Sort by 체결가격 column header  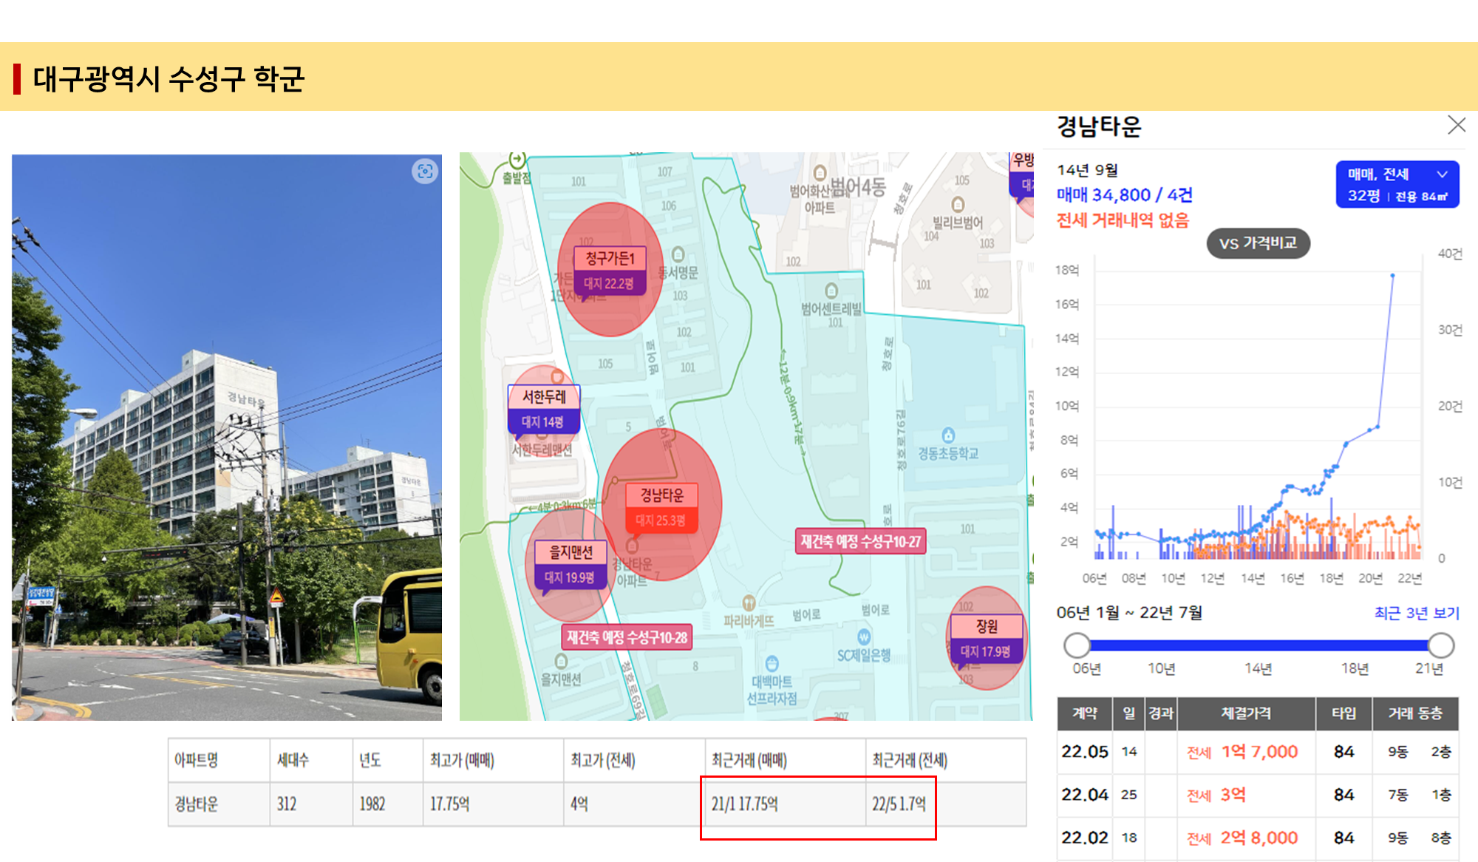(x=1246, y=713)
